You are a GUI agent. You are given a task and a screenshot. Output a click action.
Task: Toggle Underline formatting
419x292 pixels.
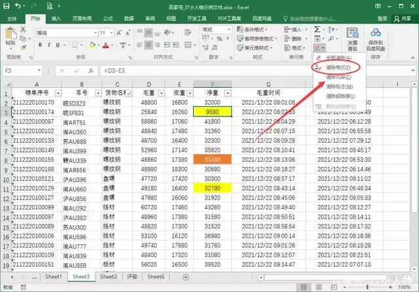click(x=58, y=45)
